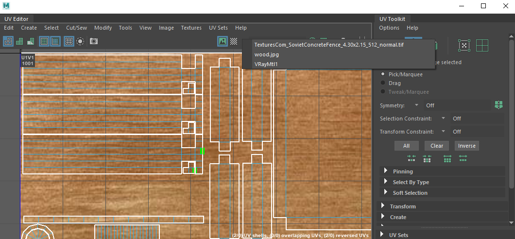Click the UV distortion shading icon
The height and width of the screenshot is (239, 515).
pyautogui.click(x=31, y=41)
